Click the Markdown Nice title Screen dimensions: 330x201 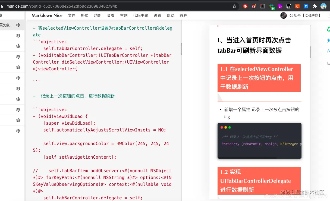[47, 15]
